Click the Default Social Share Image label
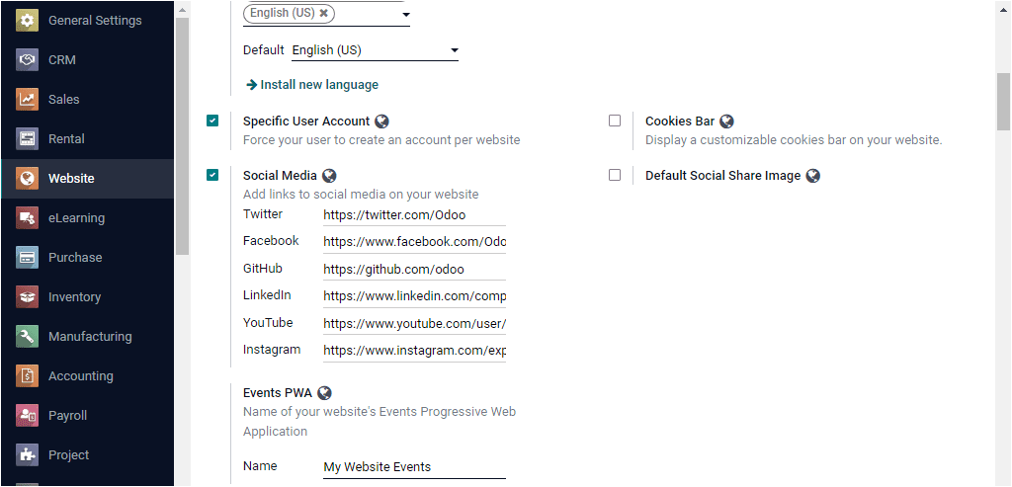The height and width of the screenshot is (487, 1012). 722,176
